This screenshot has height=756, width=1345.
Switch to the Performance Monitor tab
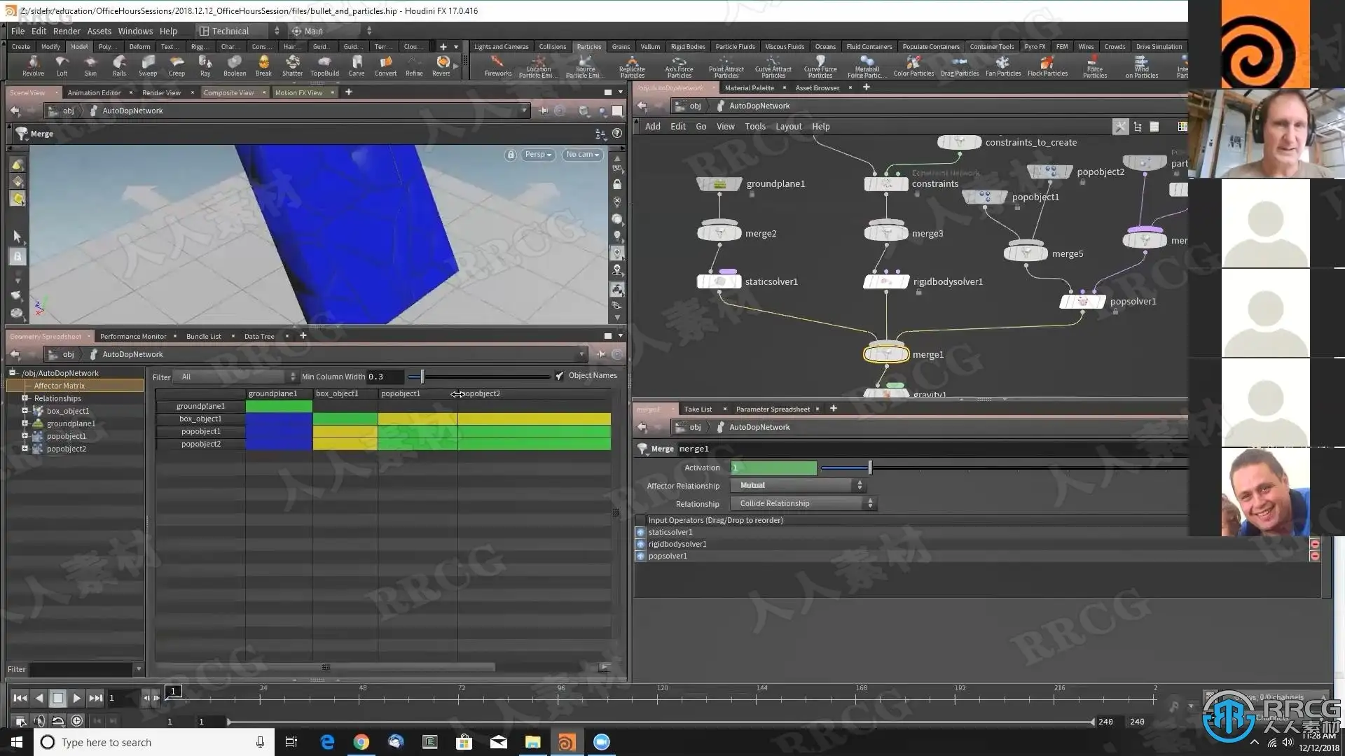click(133, 336)
